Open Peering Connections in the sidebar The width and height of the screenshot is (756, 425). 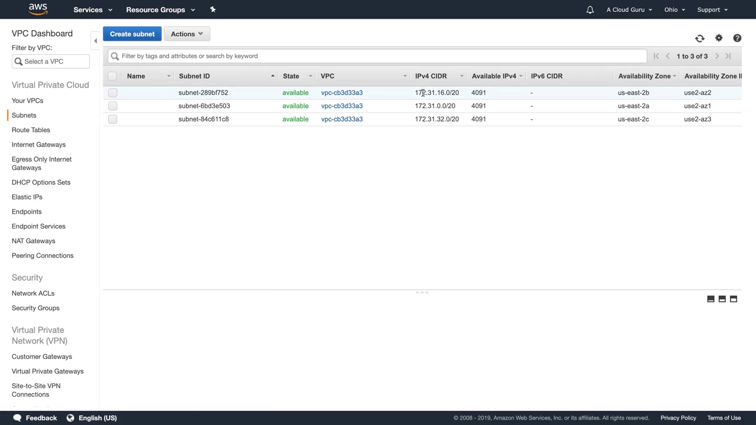(43, 256)
